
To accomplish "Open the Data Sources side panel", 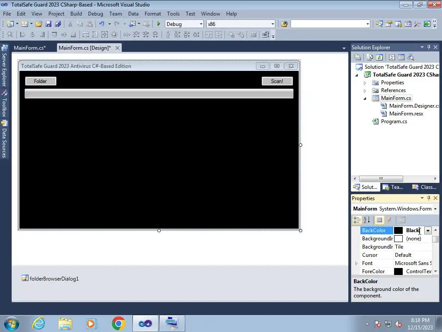I will pos(4,139).
